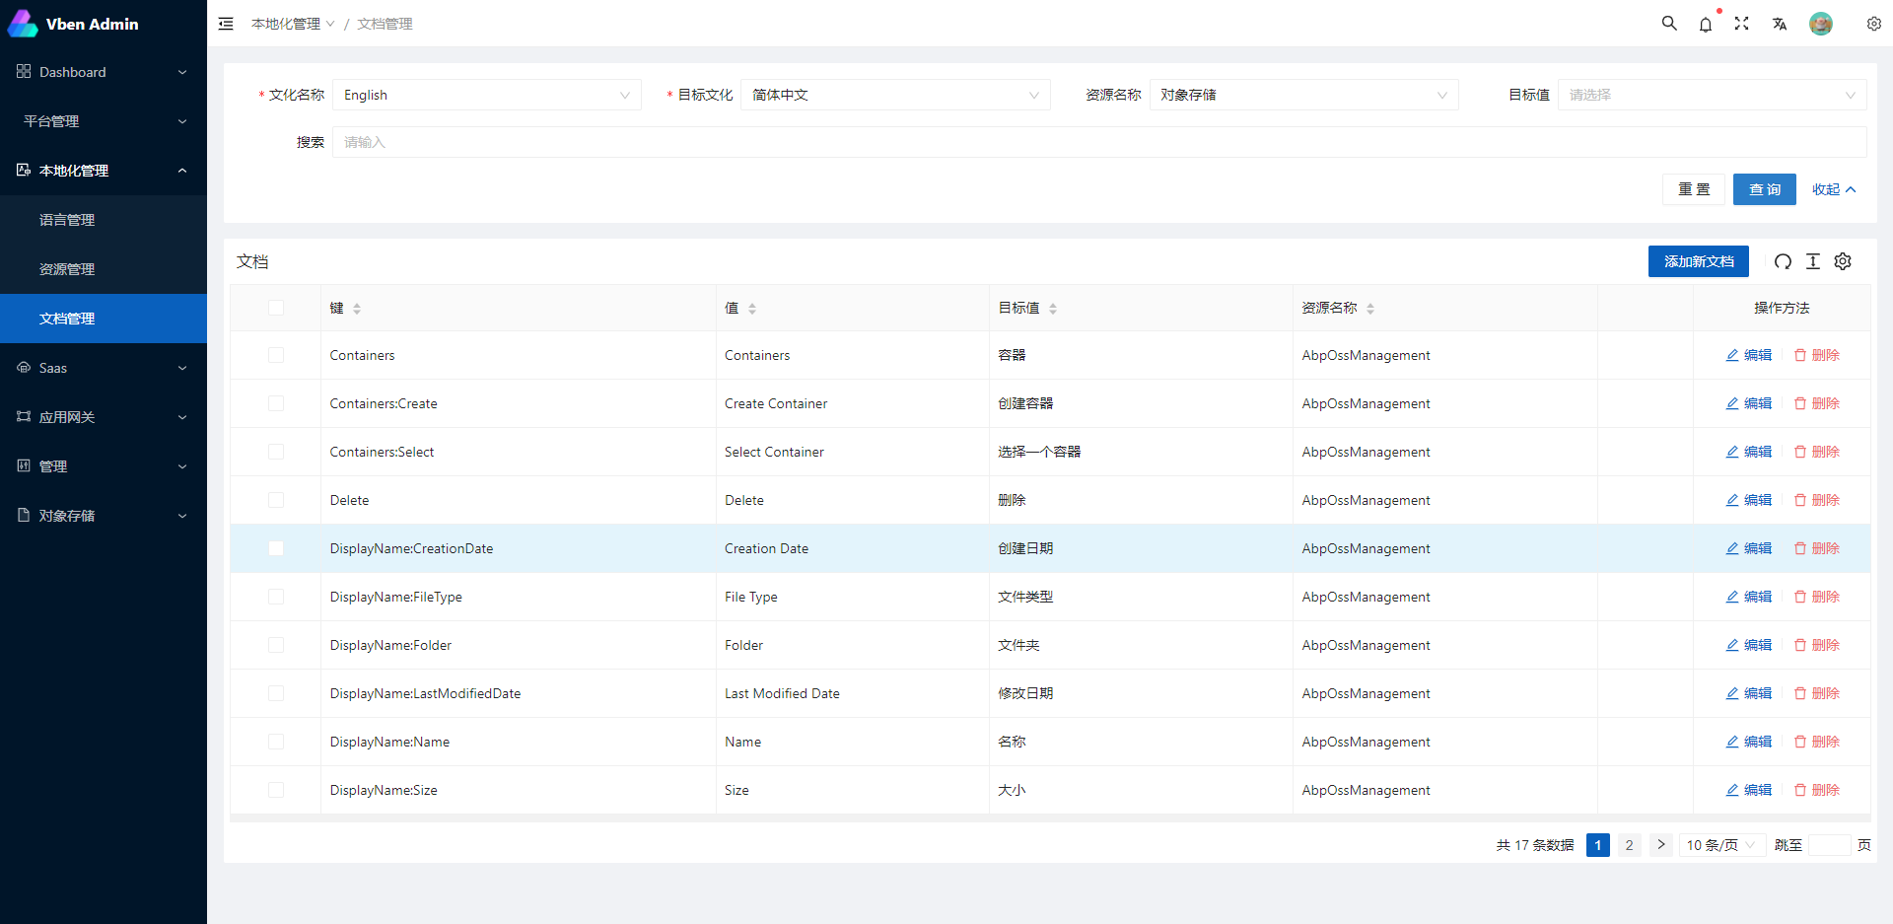Viewport: 1893px width, 924px height.
Task: Adjust row height using the line-height icon
Action: tap(1812, 261)
